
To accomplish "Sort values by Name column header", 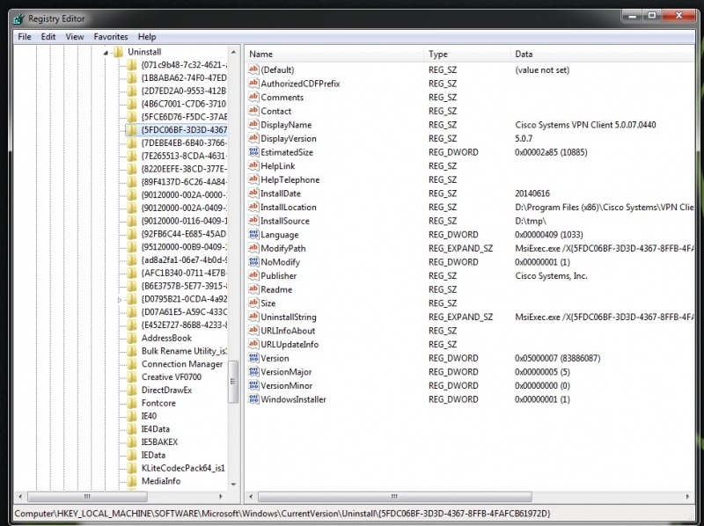I will point(334,54).
